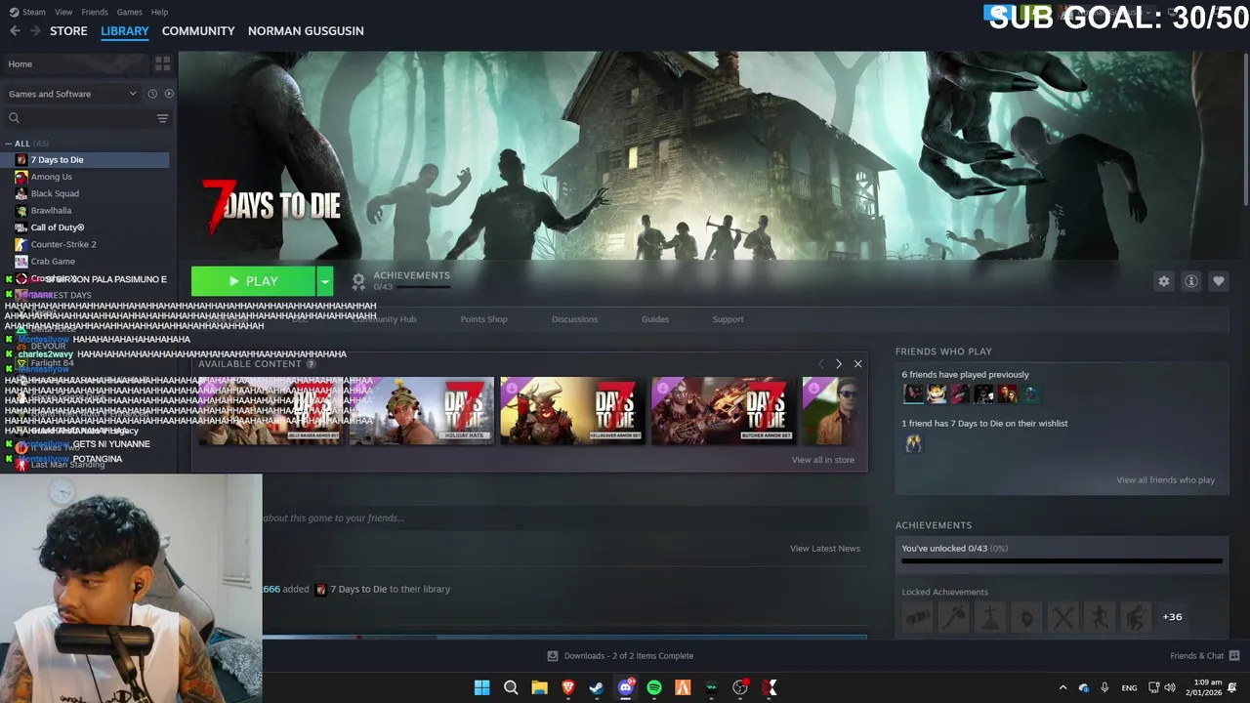
Task: Show next available content items
Action: [838, 364]
